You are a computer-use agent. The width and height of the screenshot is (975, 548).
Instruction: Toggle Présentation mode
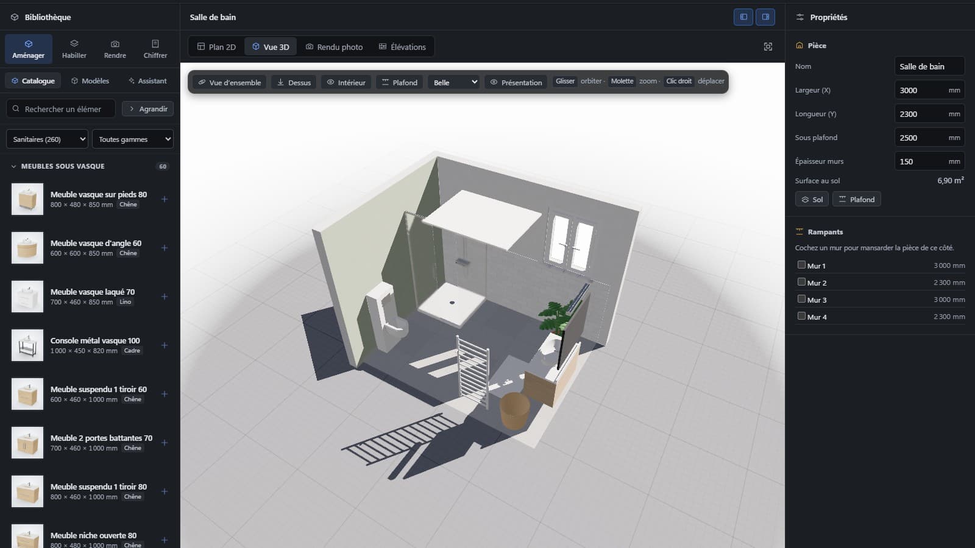[x=516, y=82]
